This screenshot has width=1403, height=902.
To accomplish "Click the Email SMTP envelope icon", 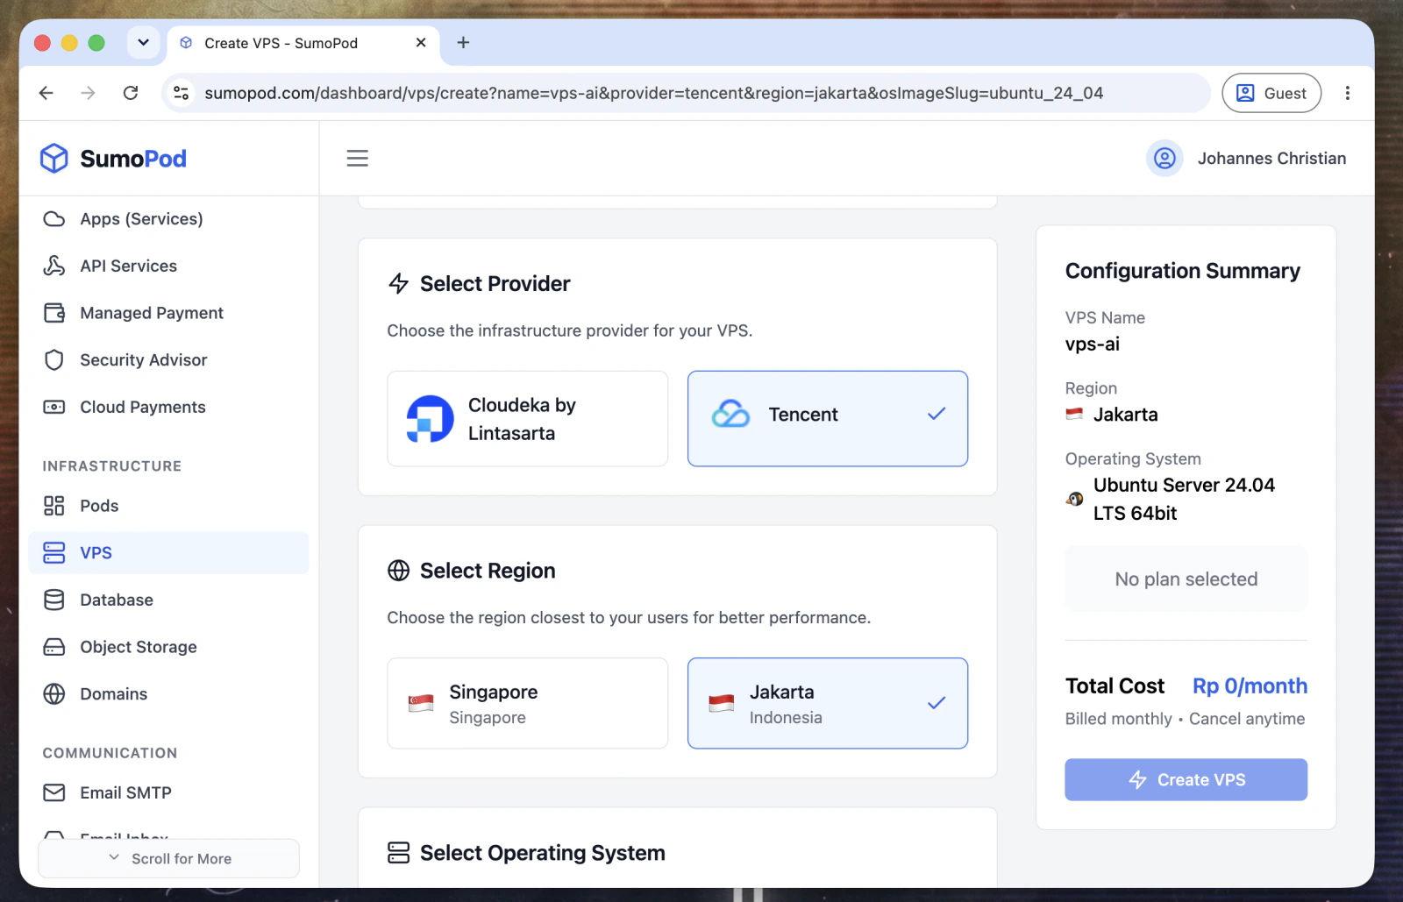I will (x=54, y=793).
